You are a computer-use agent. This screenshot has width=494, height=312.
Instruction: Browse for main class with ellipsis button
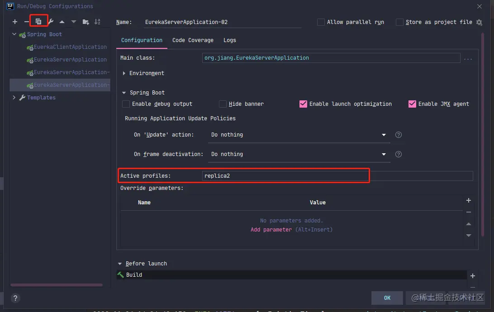[468, 58]
